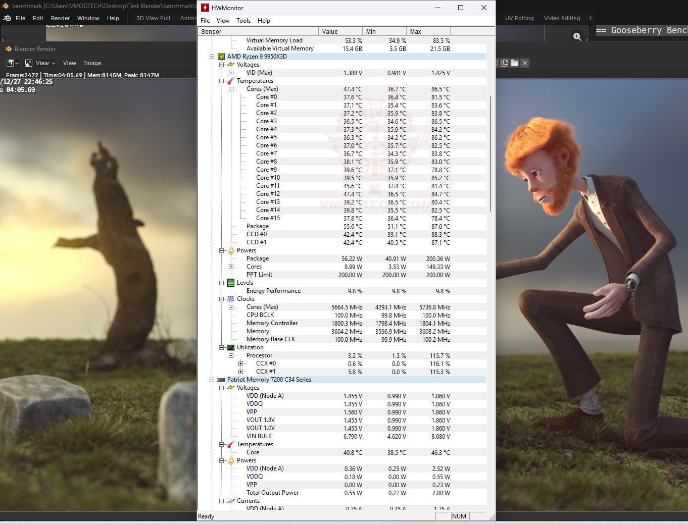This screenshot has width=688, height=524.
Task: Open the Tools menu in HWMonitor
Action: click(243, 21)
